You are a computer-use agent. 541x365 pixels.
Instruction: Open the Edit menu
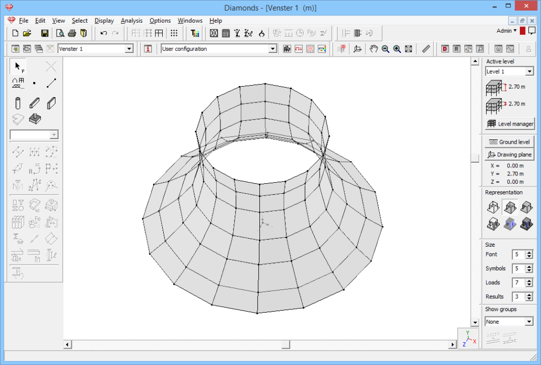40,21
